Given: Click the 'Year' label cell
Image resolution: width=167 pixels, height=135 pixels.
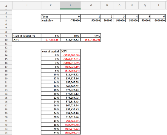Looking at the screenshot, I should click(51, 16).
